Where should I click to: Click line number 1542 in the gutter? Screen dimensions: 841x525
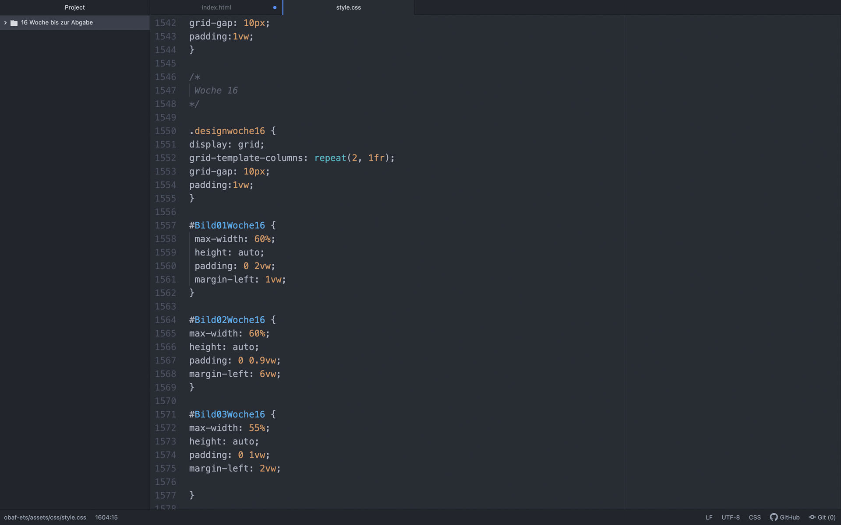165,23
